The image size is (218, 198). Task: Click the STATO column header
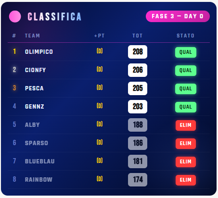(x=186, y=36)
